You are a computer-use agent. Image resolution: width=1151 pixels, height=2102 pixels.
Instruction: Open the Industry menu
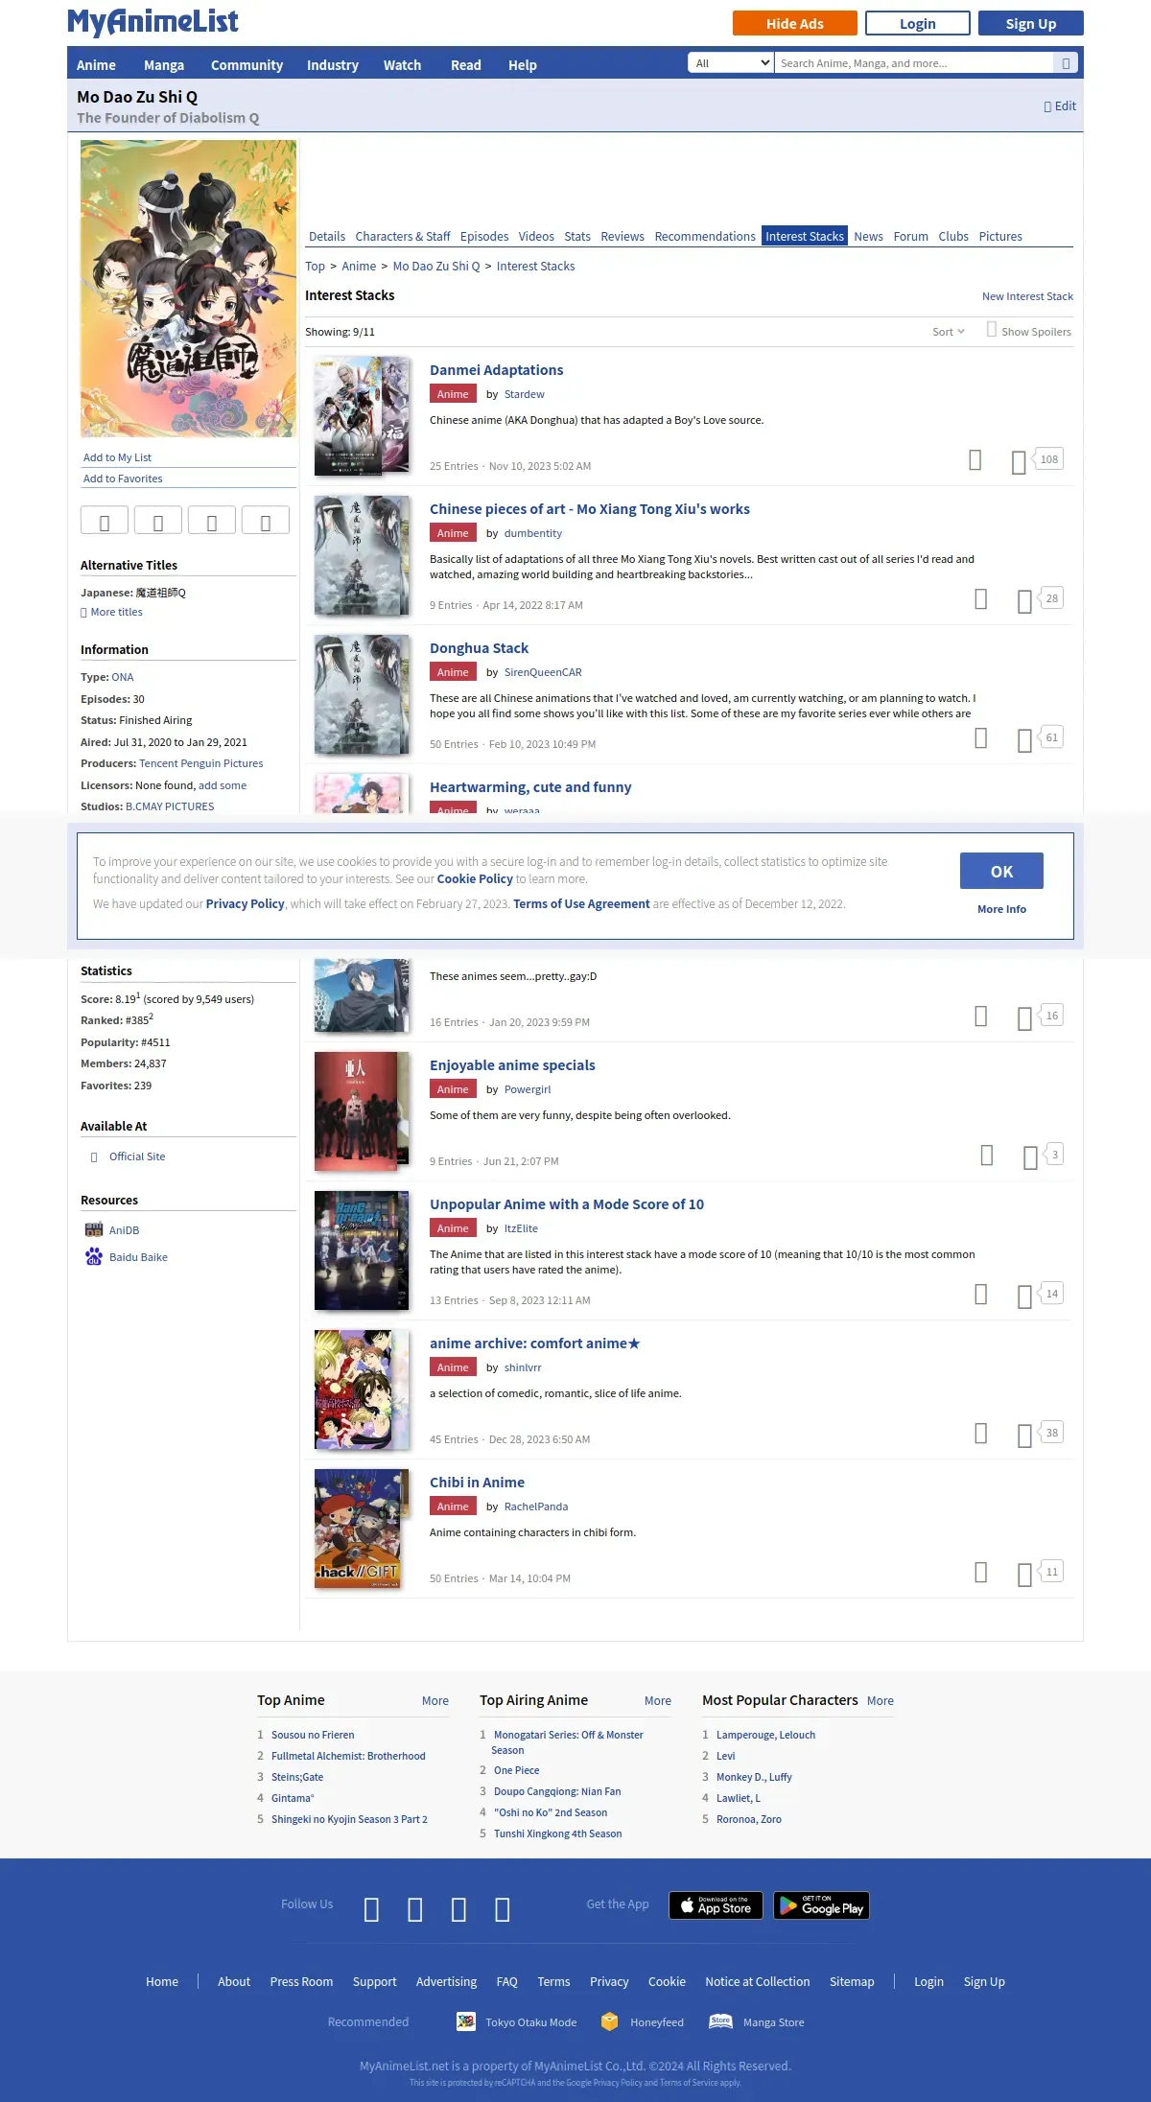pyautogui.click(x=333, y=65)
